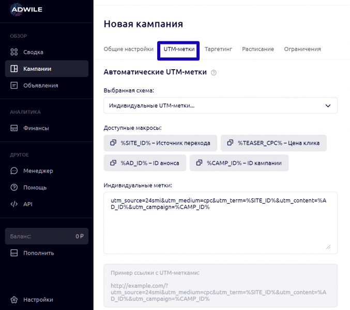Open the Настройки gear icon
Viewport: 350px width, 310px height.
(x=14, y=300)
